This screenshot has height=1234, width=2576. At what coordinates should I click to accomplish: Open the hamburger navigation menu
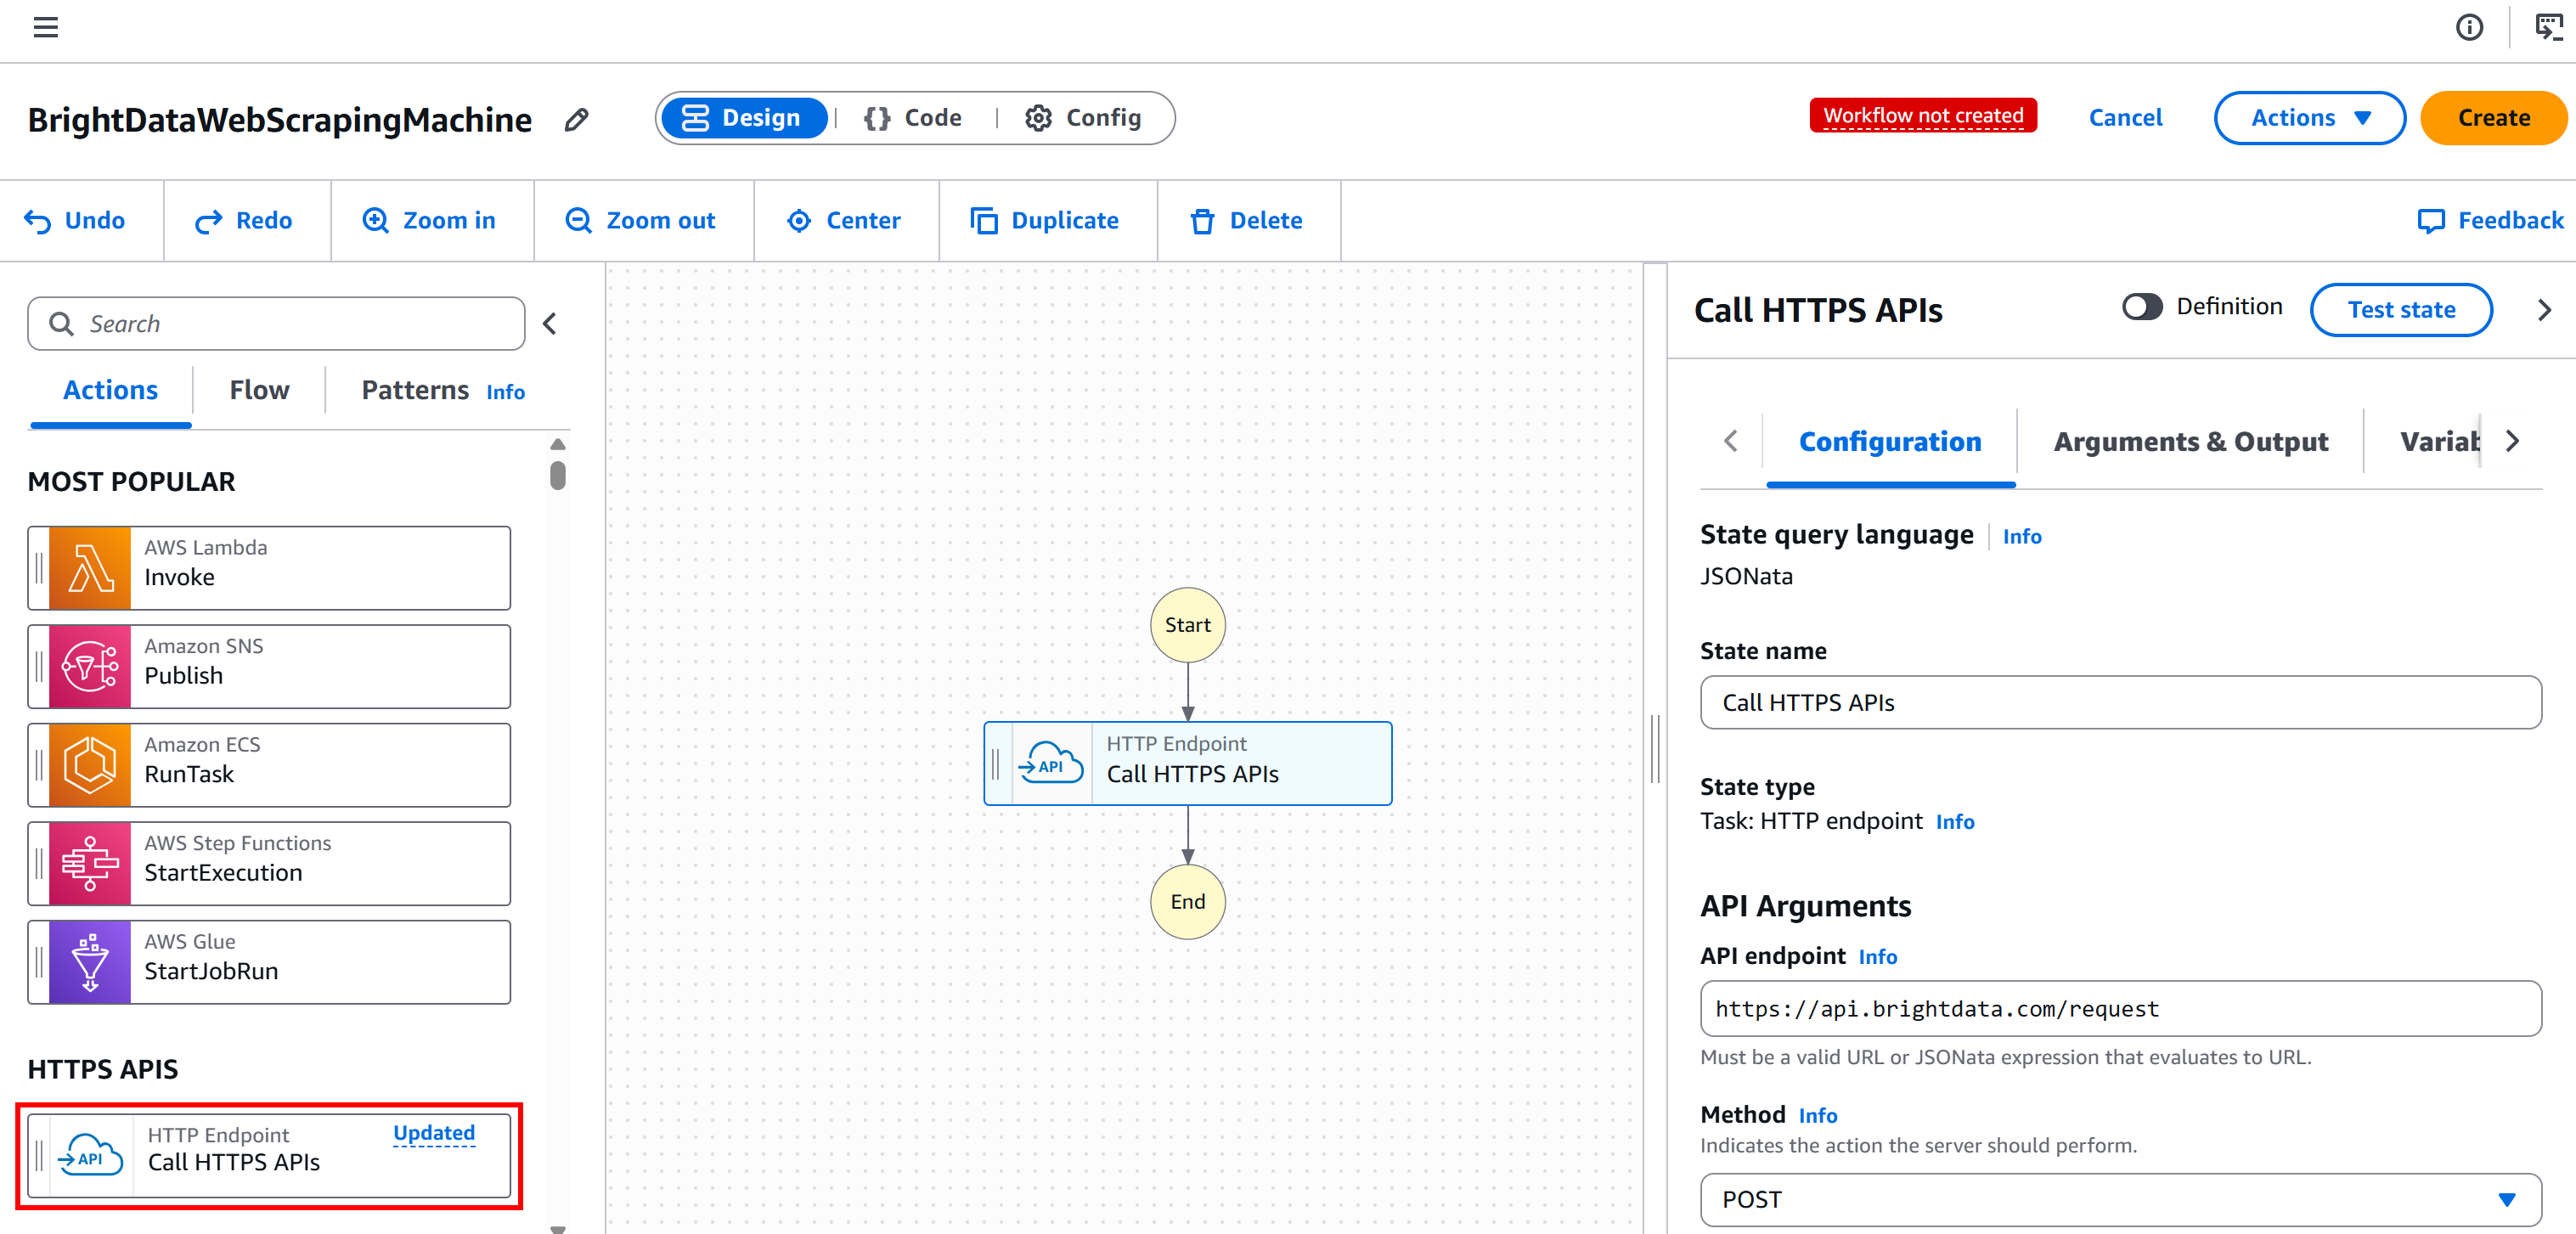[x=44, y=27]
